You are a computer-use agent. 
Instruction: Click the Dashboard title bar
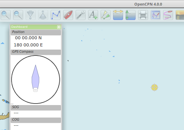coord(34,27)
